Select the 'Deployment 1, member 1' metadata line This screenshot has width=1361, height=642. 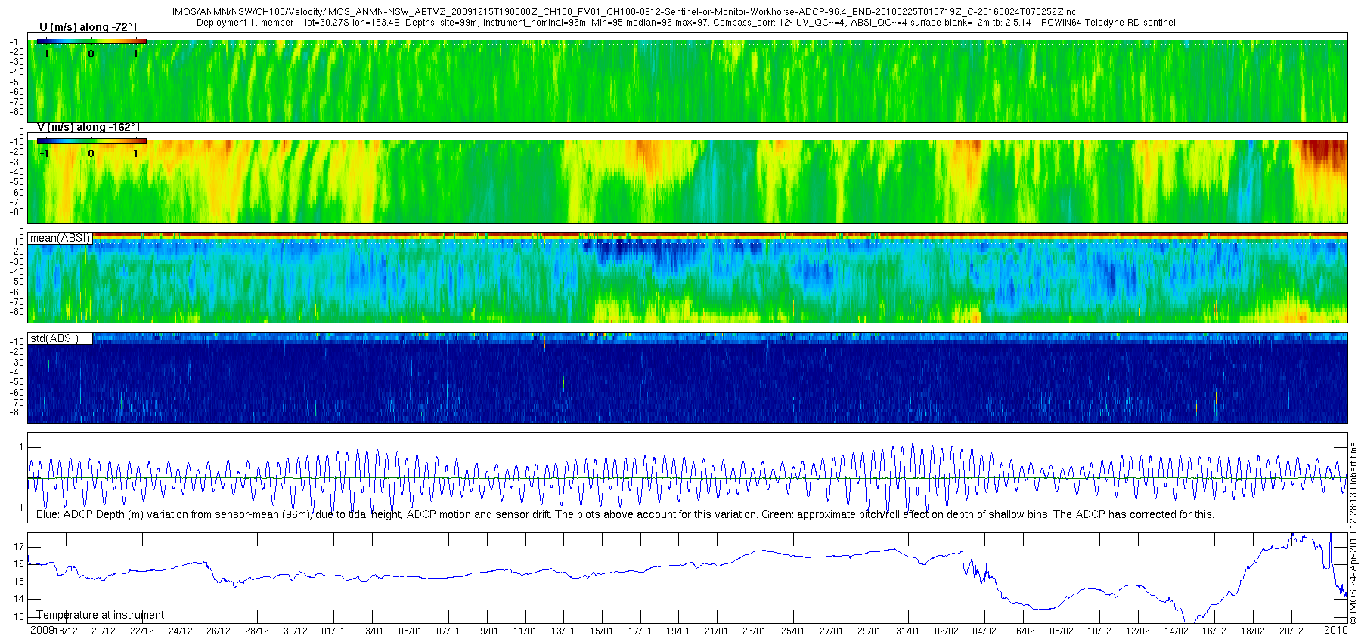point(686,23)
